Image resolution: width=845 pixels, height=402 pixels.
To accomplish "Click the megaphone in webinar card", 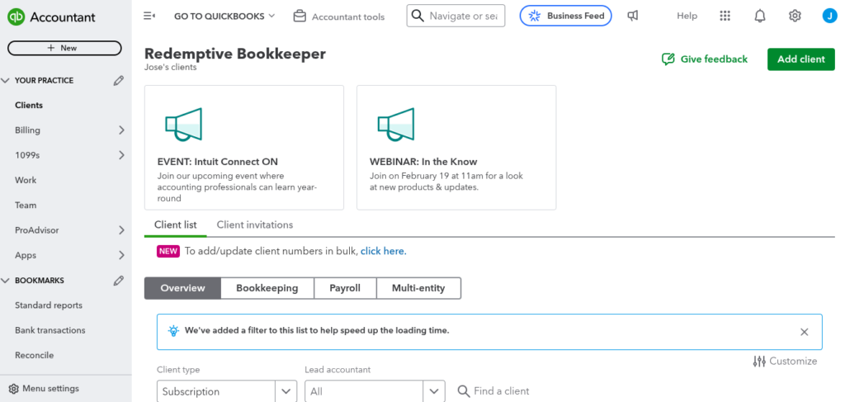I will coord(395,125).
